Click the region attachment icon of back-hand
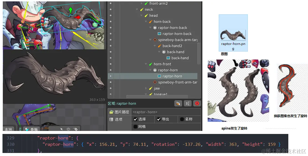 click(168, 58)
